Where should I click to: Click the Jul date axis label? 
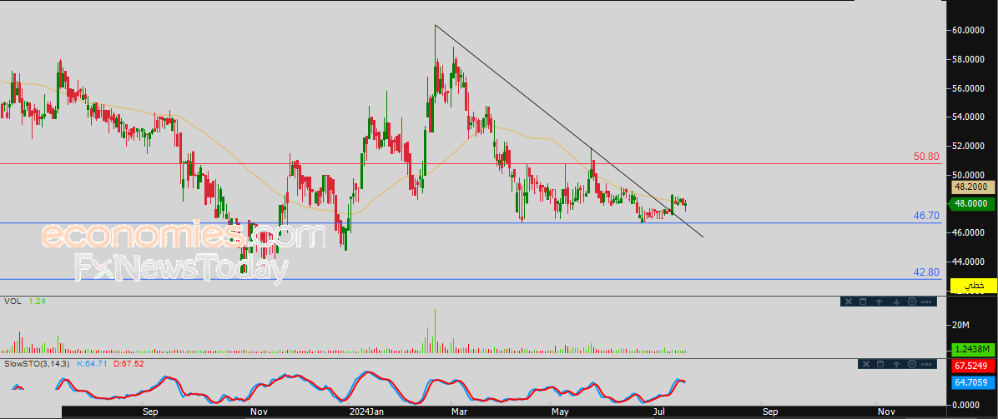pyautogui.click(x=658, y=412)
